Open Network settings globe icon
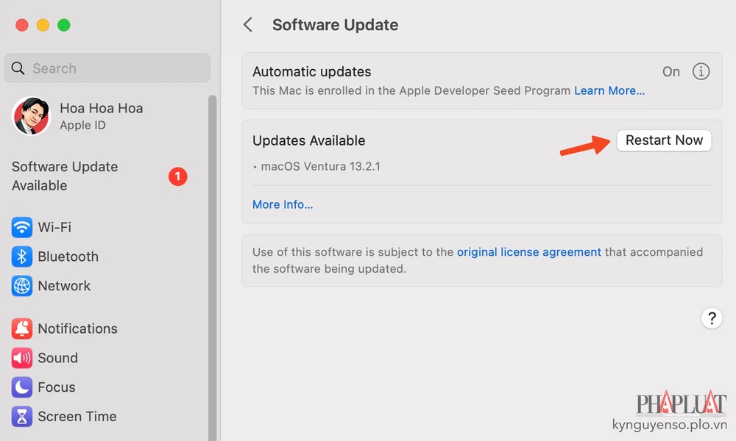Viewport: 736px width, 441px height. 22,286
